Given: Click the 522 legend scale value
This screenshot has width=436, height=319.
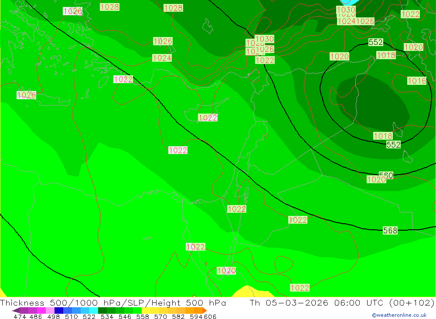Looking at the screenshot, I should 89,316.
